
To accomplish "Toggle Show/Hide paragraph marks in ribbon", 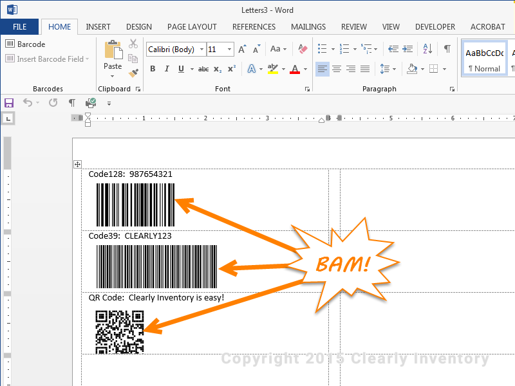I will click(x=447, y=49).
